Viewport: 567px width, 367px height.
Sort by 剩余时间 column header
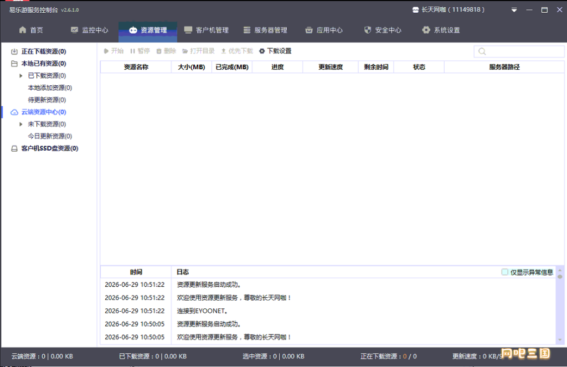(376, 67)
